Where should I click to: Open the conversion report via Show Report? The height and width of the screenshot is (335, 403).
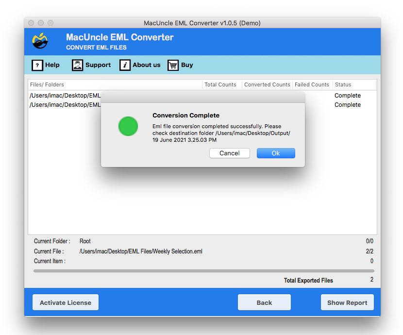pos(347,302)
